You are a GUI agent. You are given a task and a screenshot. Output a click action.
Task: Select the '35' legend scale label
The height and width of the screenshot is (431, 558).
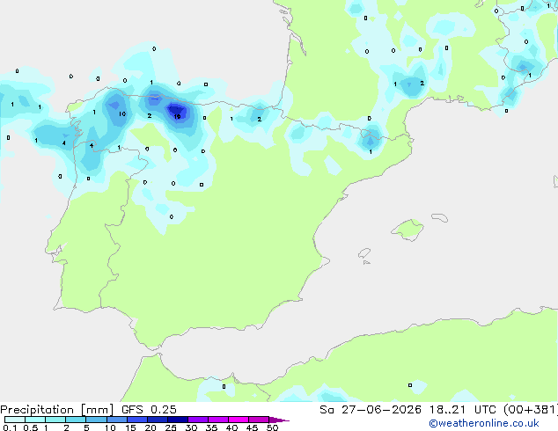[x=211, y=427]
